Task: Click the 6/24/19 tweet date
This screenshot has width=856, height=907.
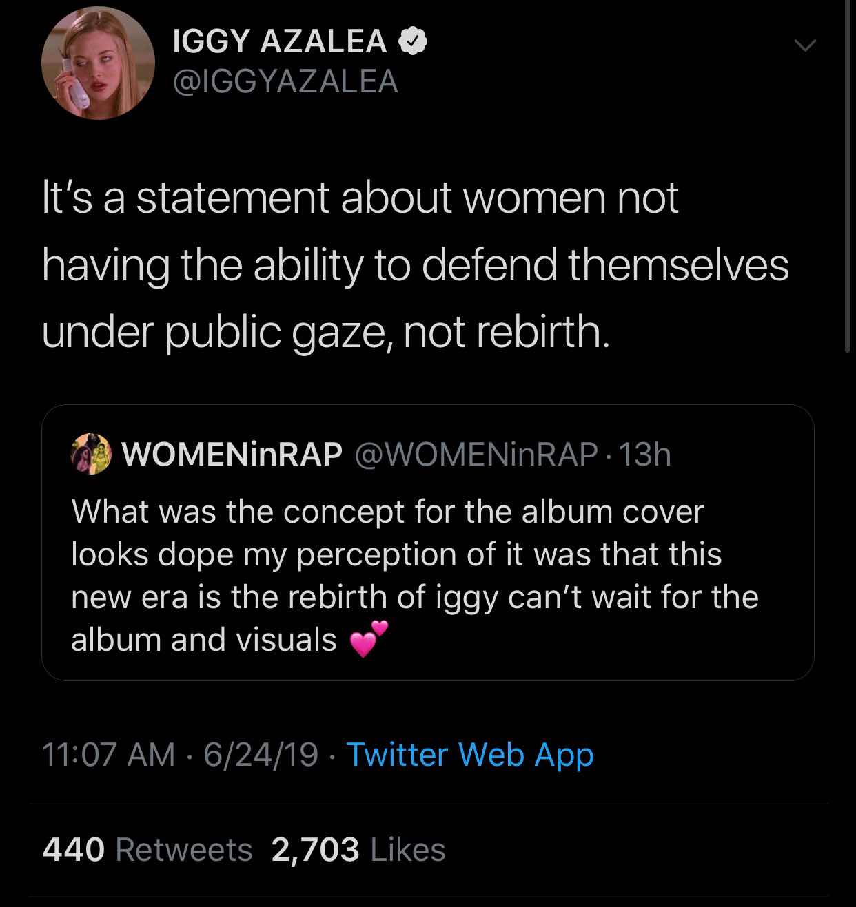Action: (x=261, y=754)
